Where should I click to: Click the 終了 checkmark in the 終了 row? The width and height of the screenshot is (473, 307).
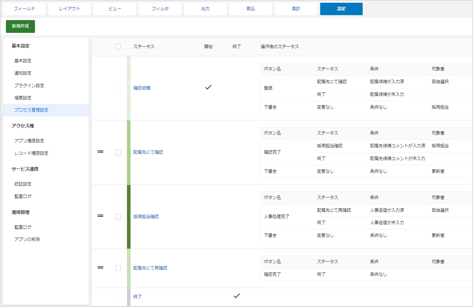(237, 296)
